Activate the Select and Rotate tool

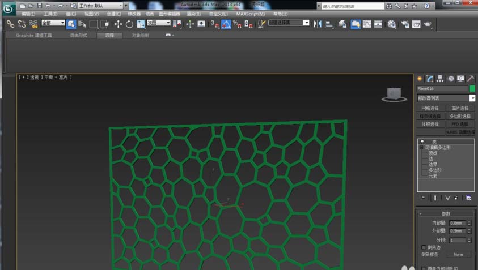coord(129,24)
